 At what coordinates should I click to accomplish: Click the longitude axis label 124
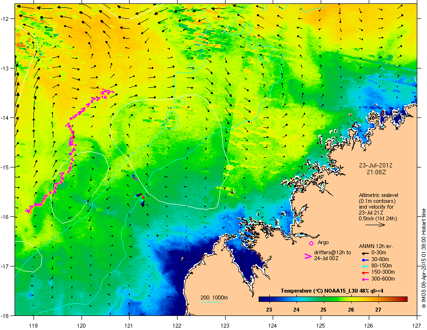273,325
